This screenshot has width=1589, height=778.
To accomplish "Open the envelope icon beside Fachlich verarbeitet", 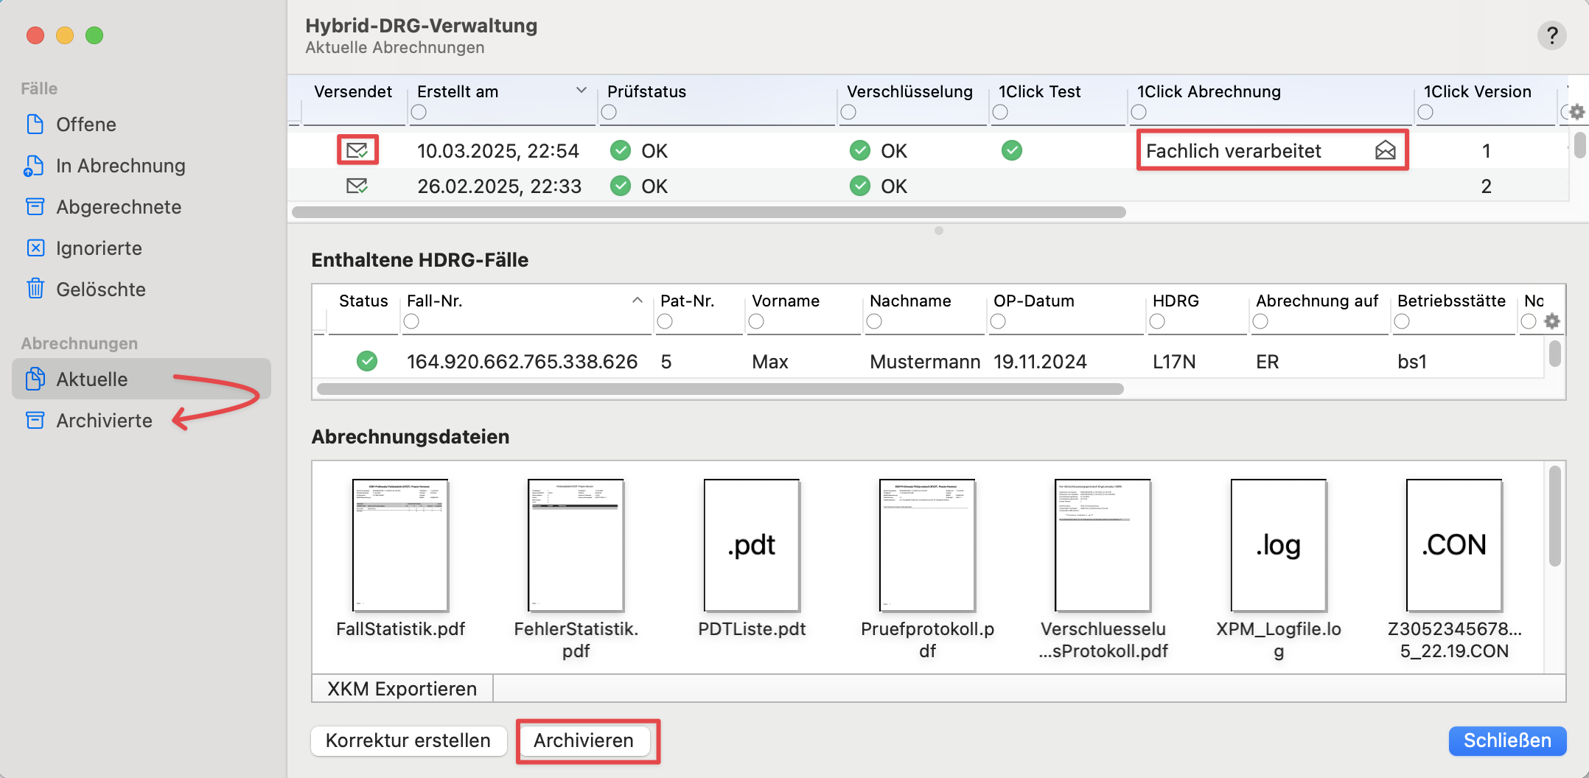I will coord(1386,150).
